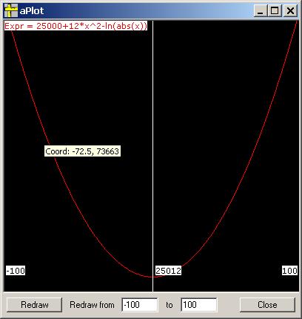Click the -100 axis label in the plot

(16, 271)
